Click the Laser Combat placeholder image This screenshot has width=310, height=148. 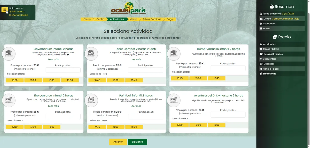[91, 54]
